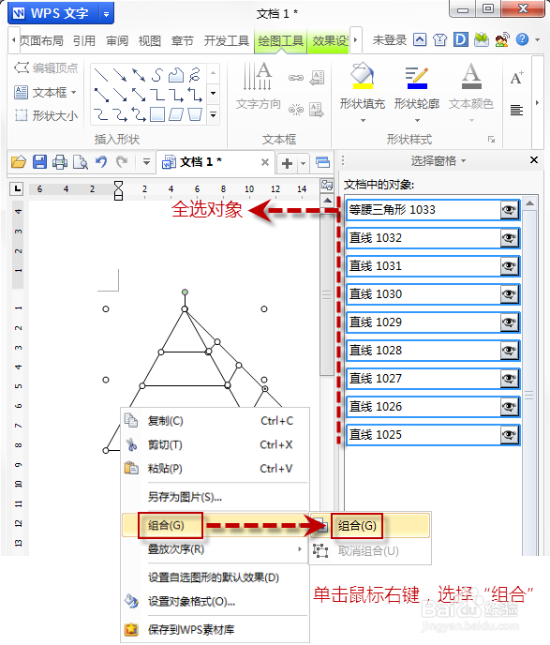
Task: Switch to the 引用 ribbon tab
Action: click(x=84, y=40)
